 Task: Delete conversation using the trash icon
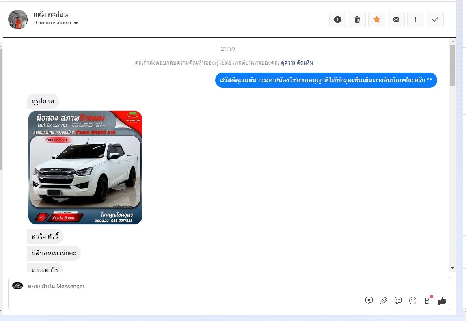tap(357, 19)
